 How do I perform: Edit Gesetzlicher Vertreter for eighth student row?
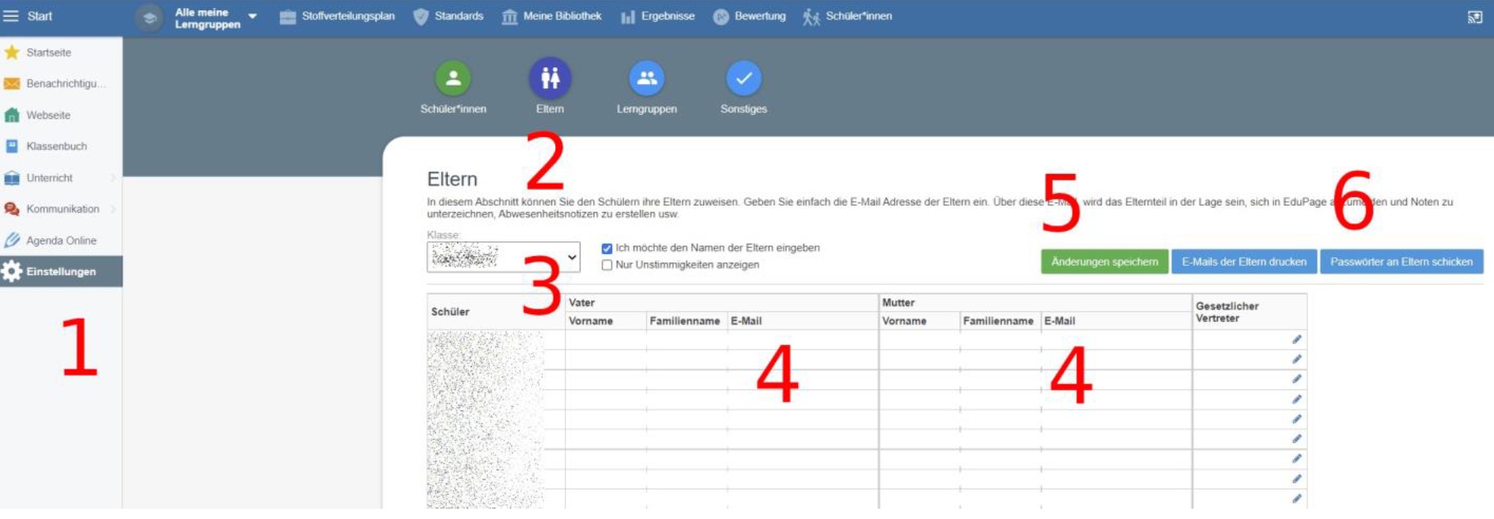1296,479
